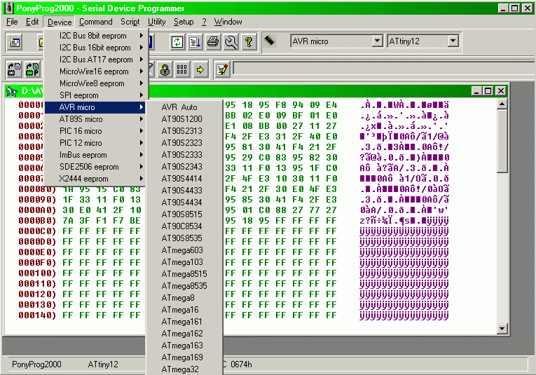This screenshot has height=375, width=536.
Task: Select ATmega16 device
Action: coord(184,310)
